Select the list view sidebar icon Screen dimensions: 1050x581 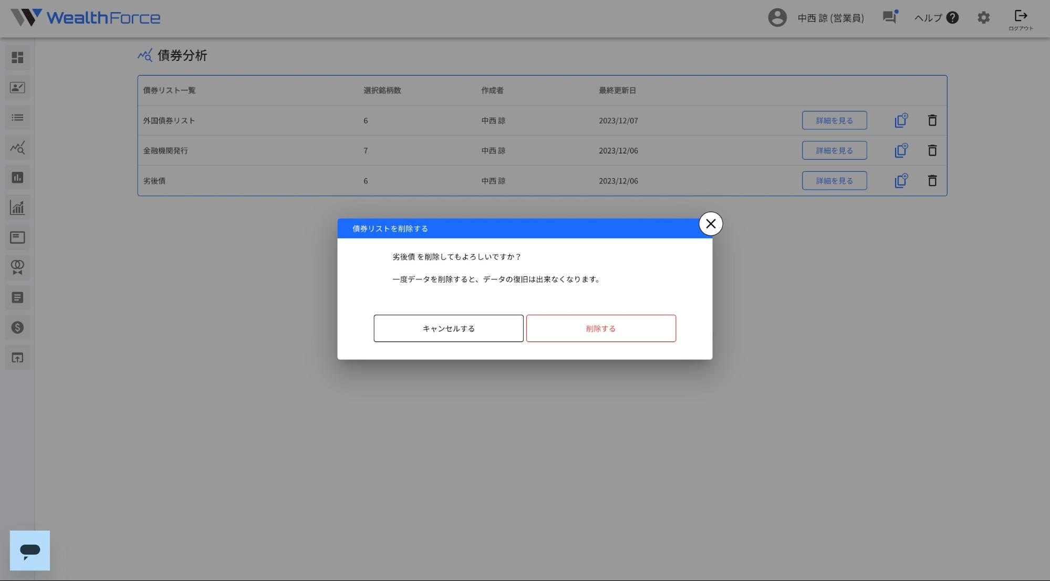(17, 118)
